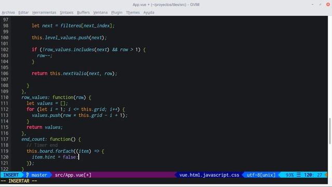The image size is (332, 187).
Task: Click values.push(row * this.grid line
Action: click(79, 115)
